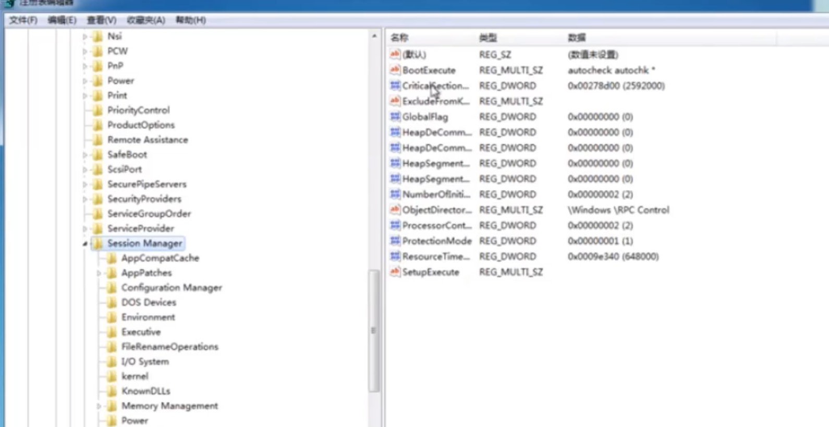The height and width of the screenshot is (427, 829).
Task: Click the SetupExecute value icon
Action: pos(395,272)
